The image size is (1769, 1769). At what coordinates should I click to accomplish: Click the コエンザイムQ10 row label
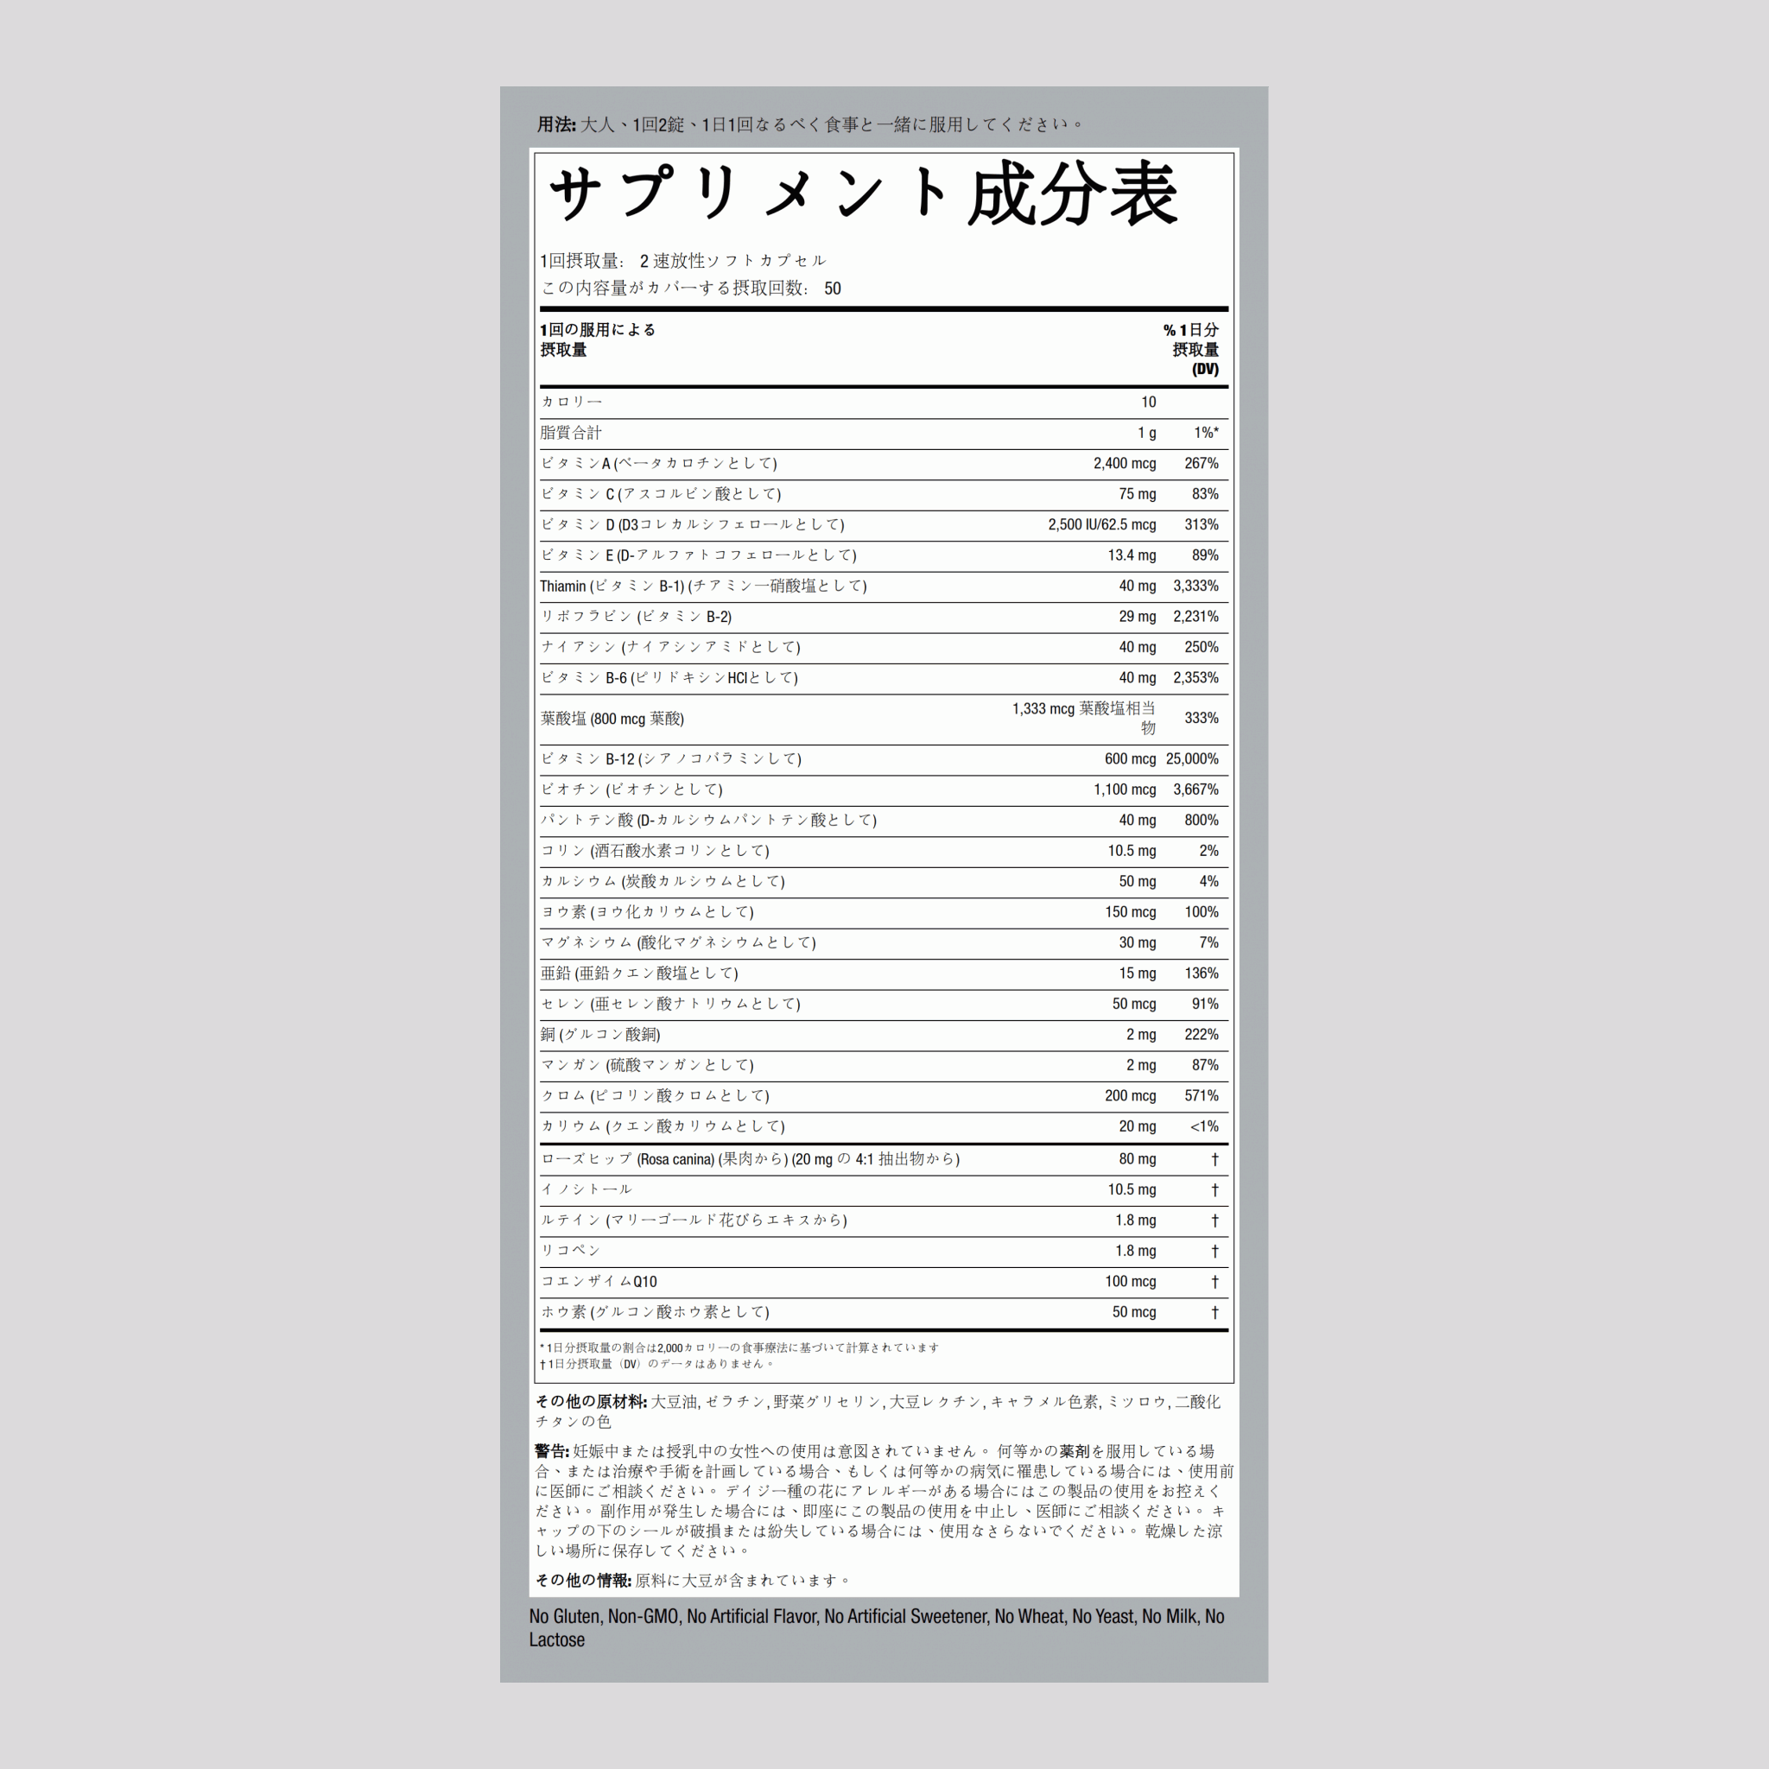[x=599, y=1282]
